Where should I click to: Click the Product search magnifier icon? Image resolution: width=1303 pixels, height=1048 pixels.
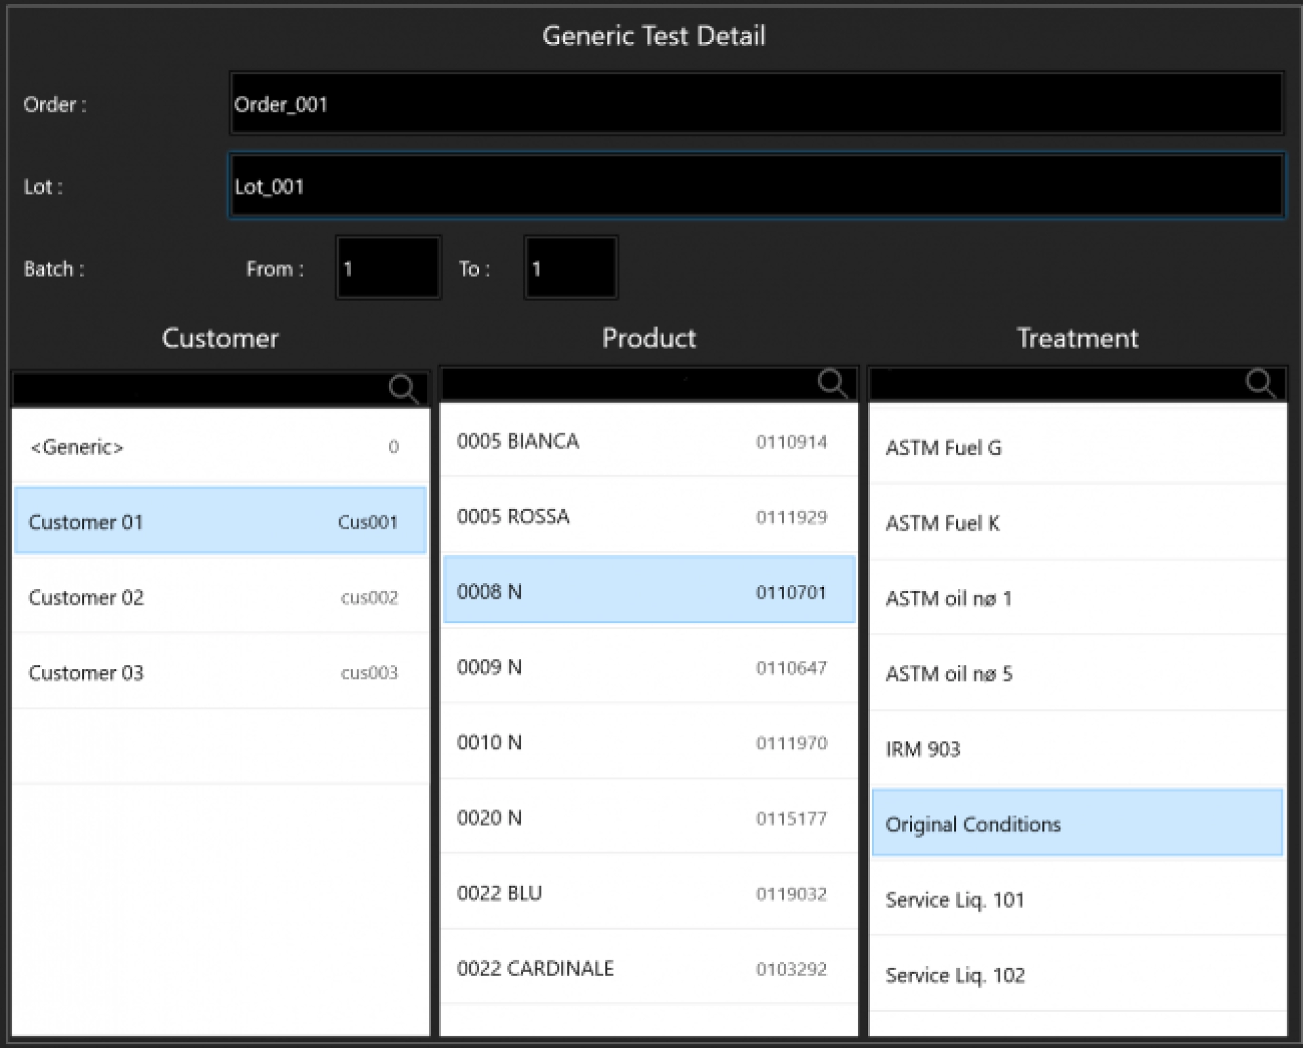pyautogui.click(x=832, y=384)
